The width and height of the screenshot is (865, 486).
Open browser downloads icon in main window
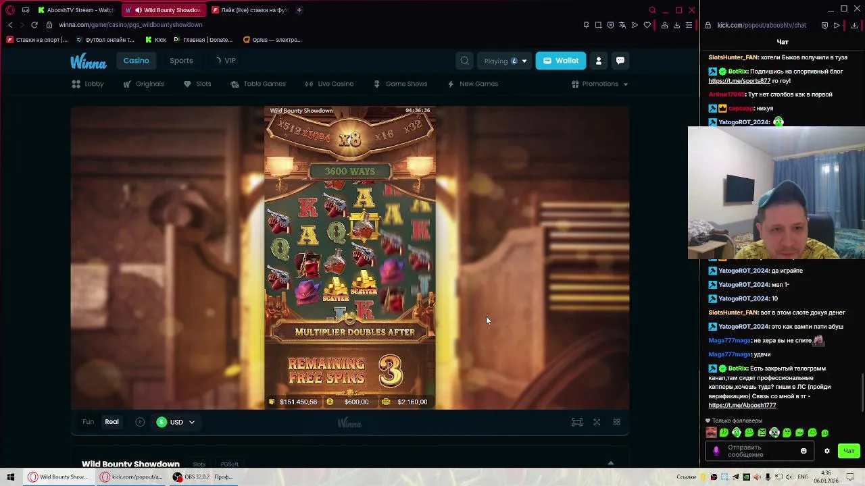(x=676, y=25)
